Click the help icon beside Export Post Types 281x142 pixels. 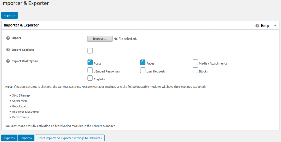pos(8,61)
